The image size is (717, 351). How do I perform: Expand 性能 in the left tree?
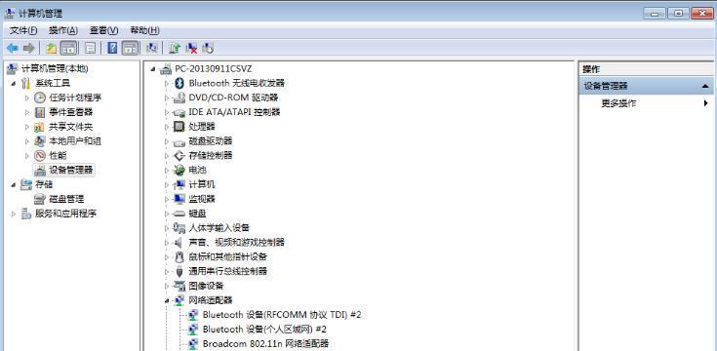(x=27, y=156)
